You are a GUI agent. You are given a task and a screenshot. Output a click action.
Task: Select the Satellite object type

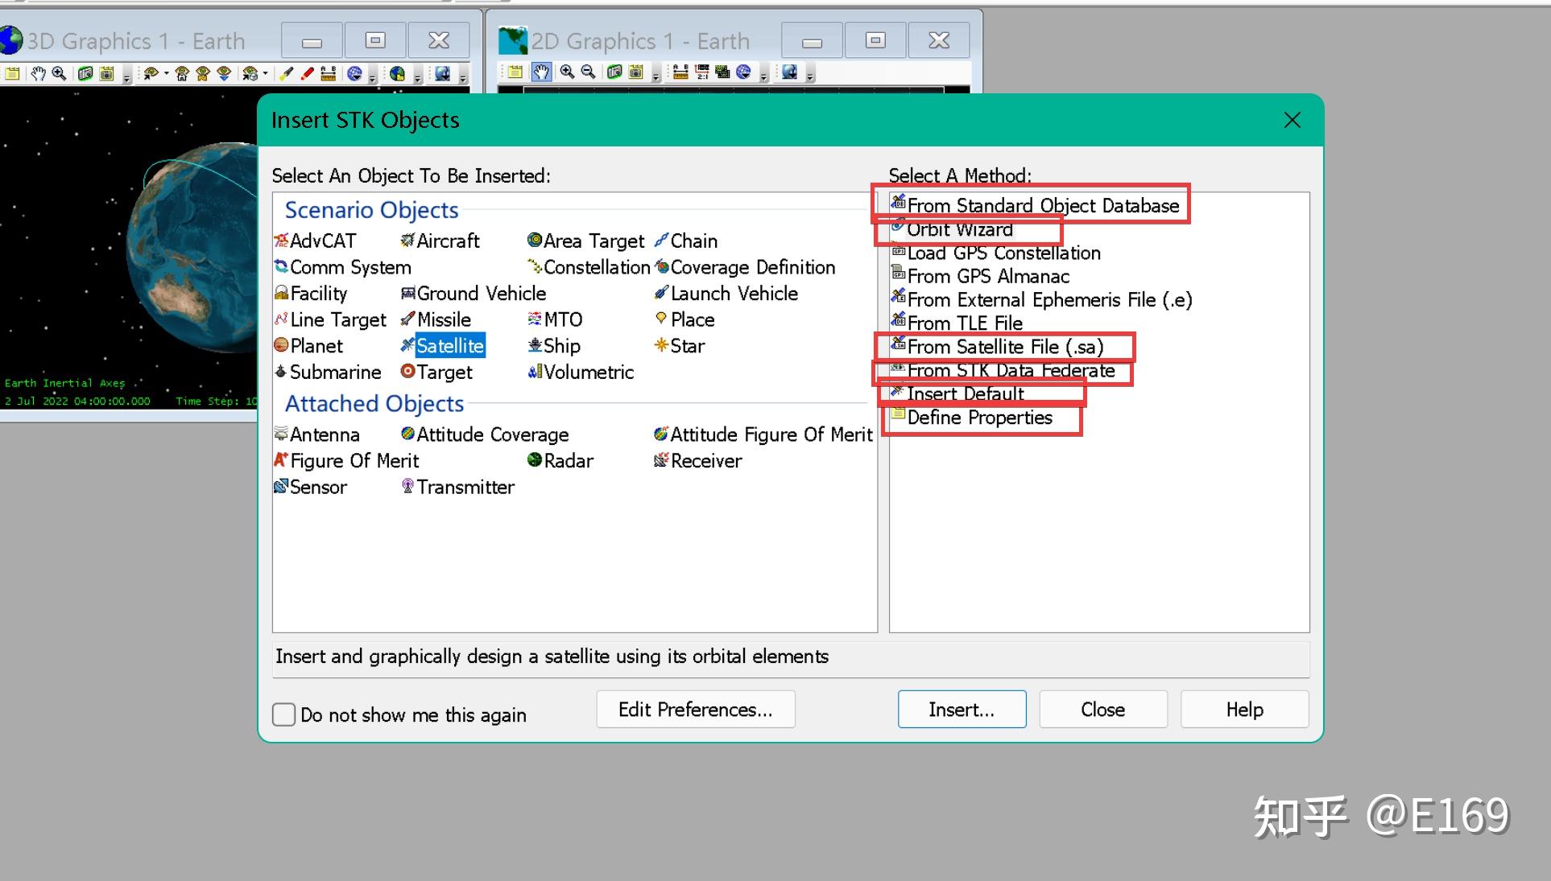[449, 346]
